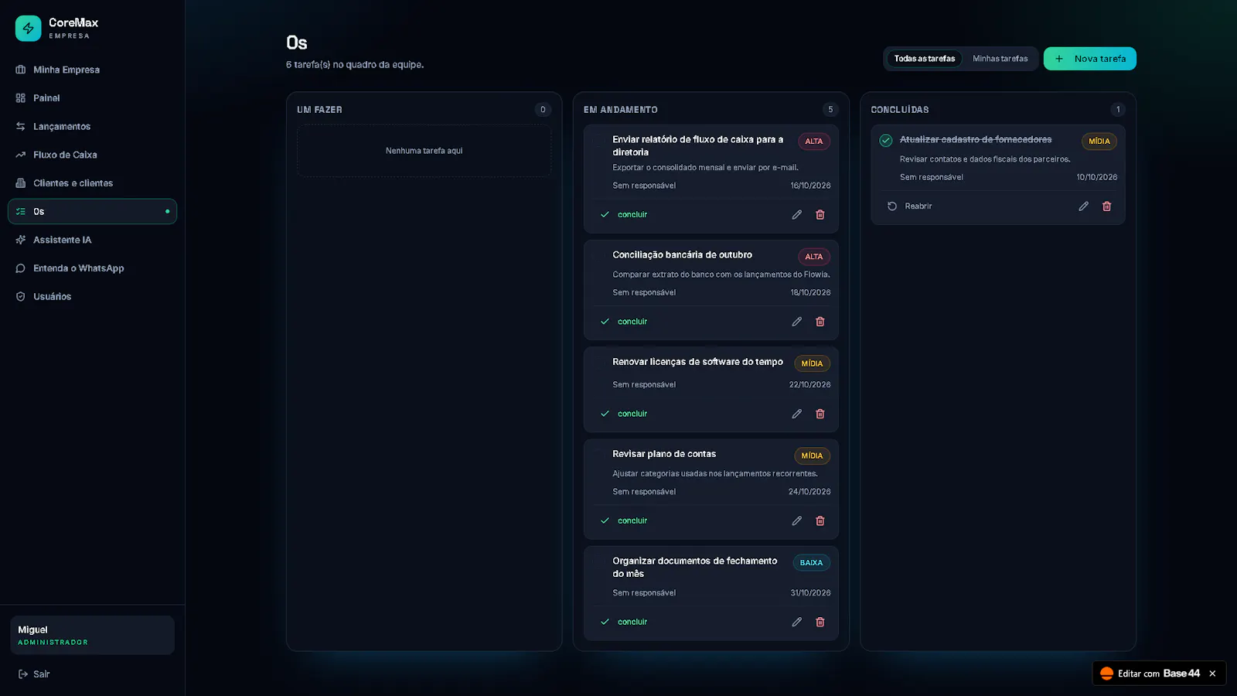Edit the 'Organizar documentos de fechamento' task
This screenshot has height=696, width=1237.
(796, 622)
